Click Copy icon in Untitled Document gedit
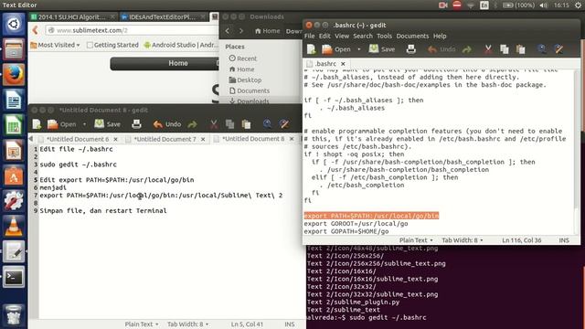The height and width of the screenshot is (329, 585). tap(229, 124)
